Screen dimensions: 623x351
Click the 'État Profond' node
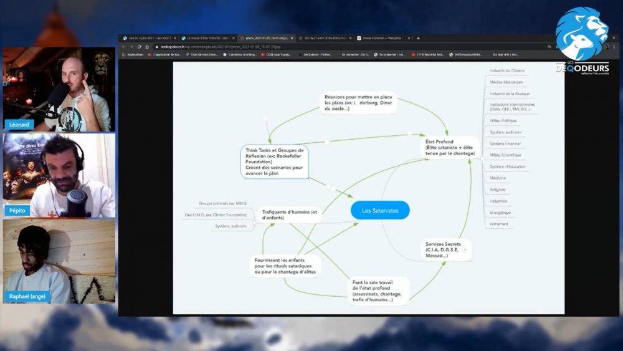pyautogui.click(x=450, y=148)
